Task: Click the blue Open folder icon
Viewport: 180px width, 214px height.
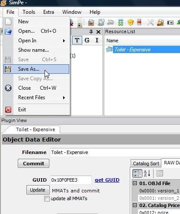Action: pyautogui.click(x=8, y=31)
